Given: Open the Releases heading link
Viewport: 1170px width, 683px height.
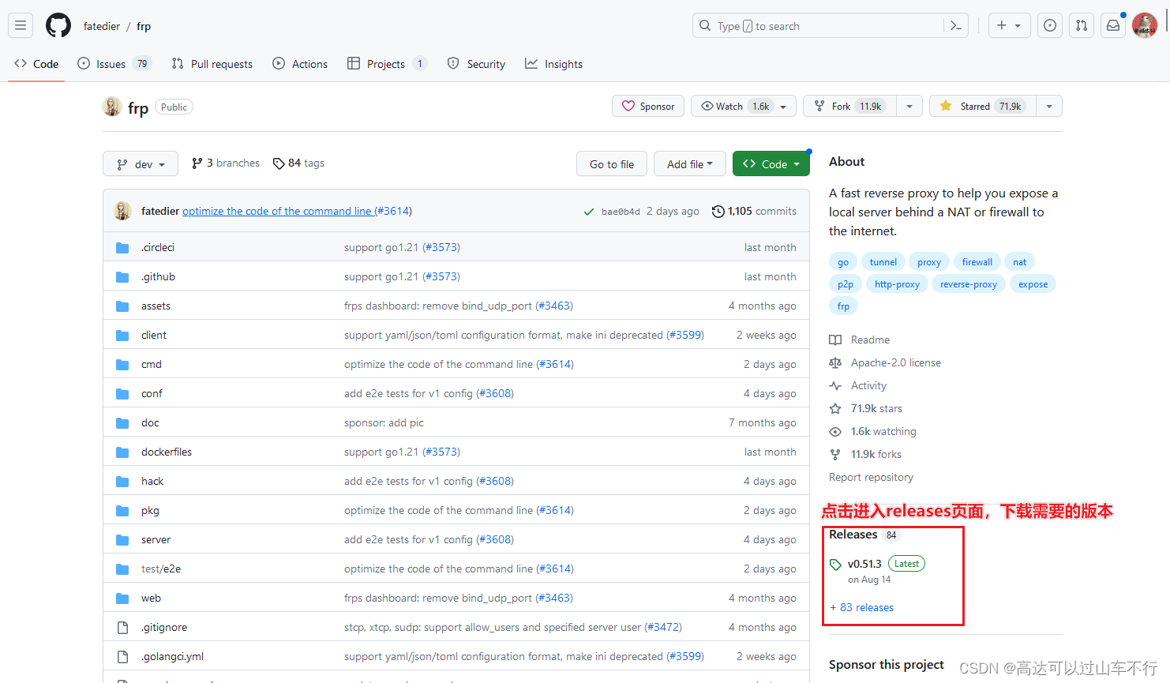Looking at the screenshot, I should [853, 535].
